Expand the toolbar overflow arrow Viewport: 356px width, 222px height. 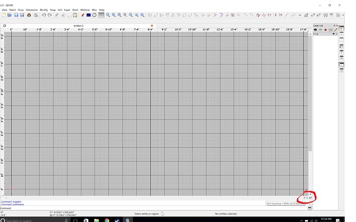coord(343,15)
